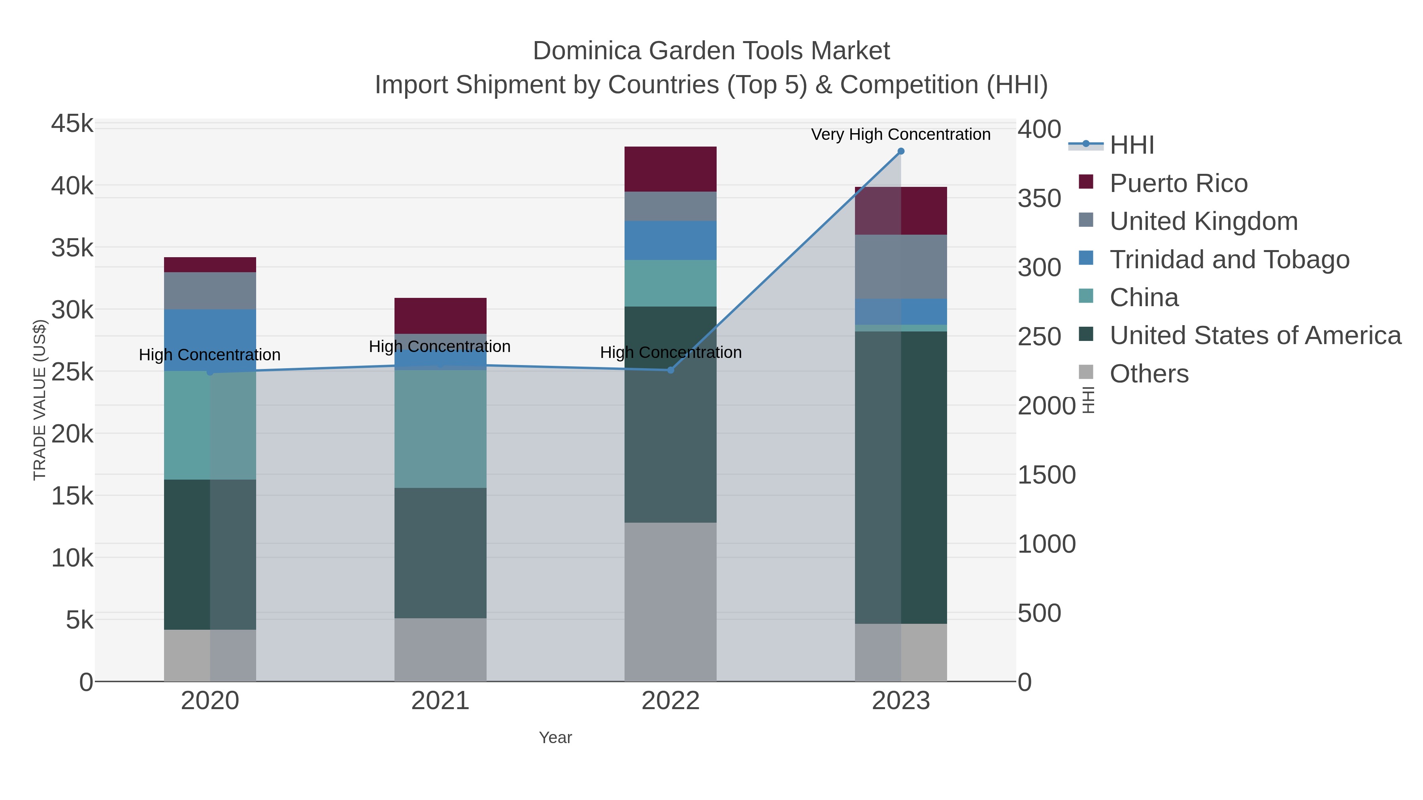Click the 'Import Shipment by Countries' subtitle
1423x800 pixels.
point(711,85)
